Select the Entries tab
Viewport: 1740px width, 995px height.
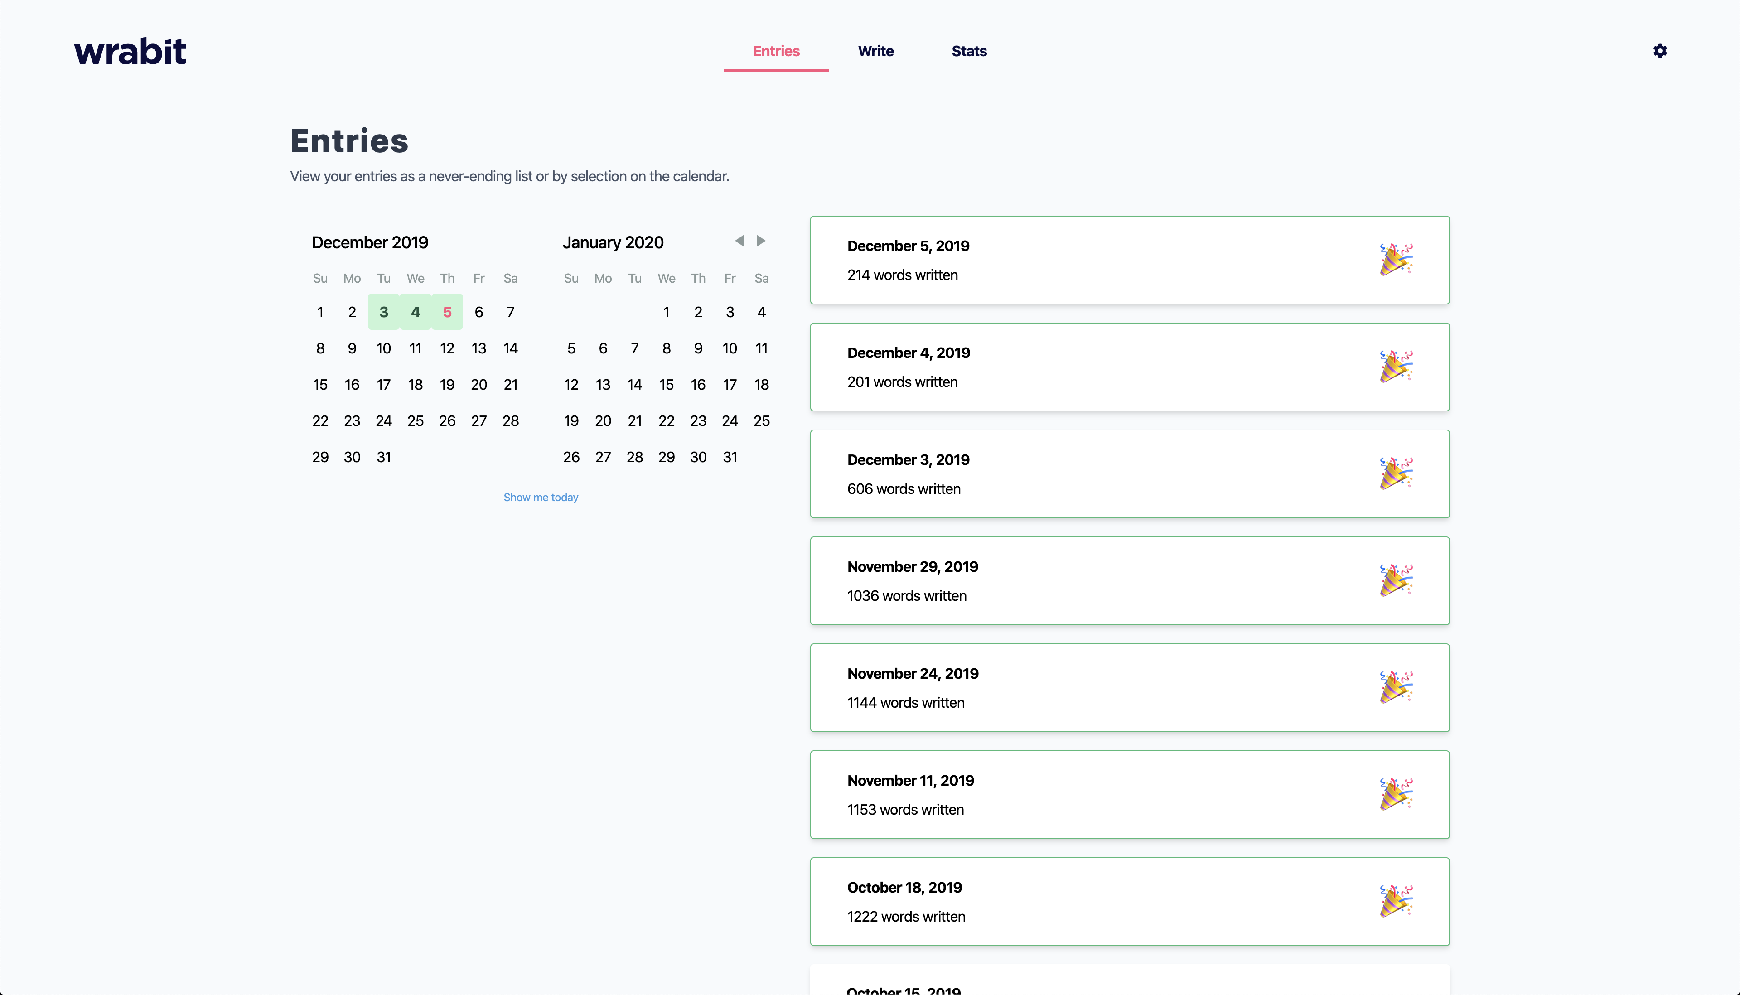click(776, 51)
